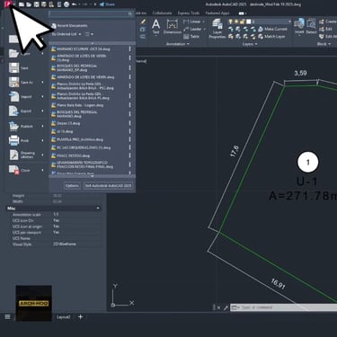Open Layer Properties manager
Screen dimensions: 337x337
point(217,29)
